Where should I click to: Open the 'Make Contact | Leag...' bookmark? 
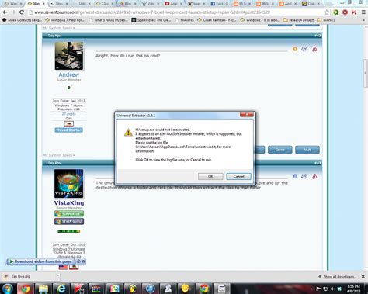click(x=22, y=20)
